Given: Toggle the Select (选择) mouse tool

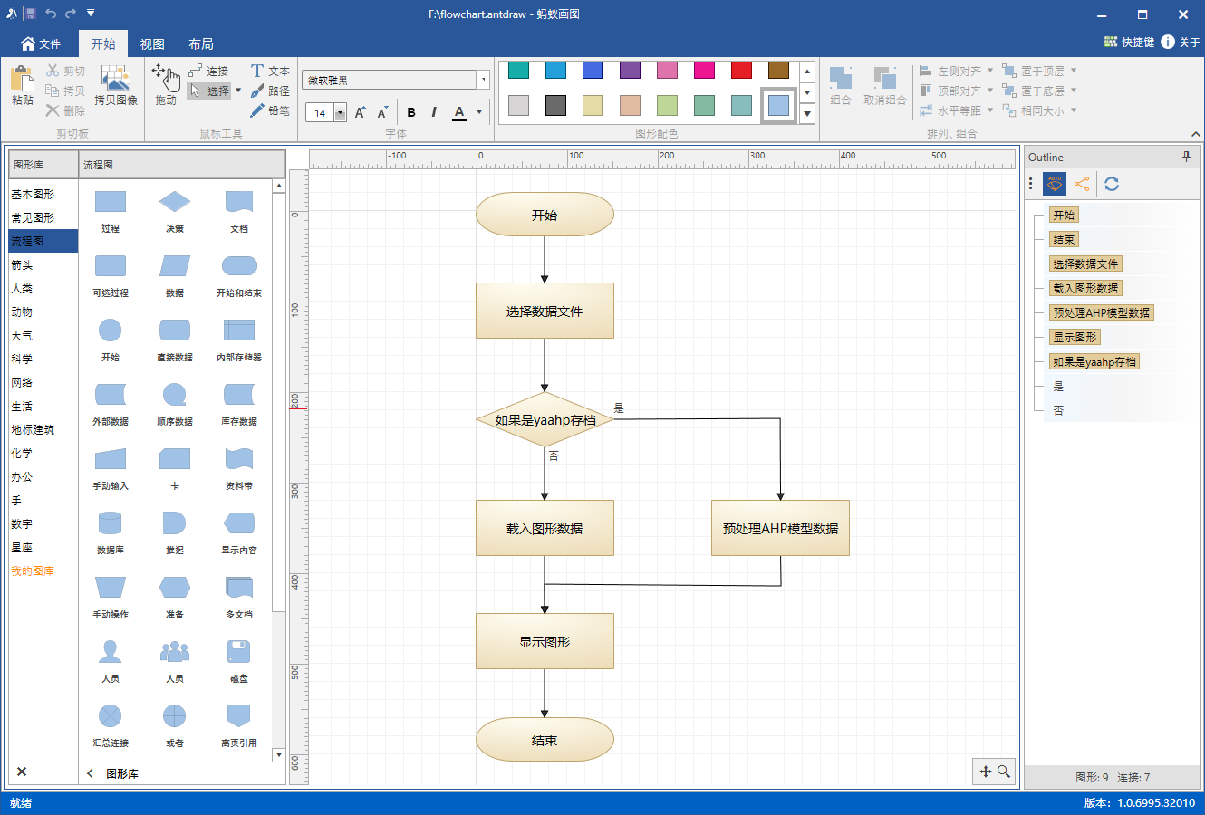Looking at the screenshot, I should (210, 91).
